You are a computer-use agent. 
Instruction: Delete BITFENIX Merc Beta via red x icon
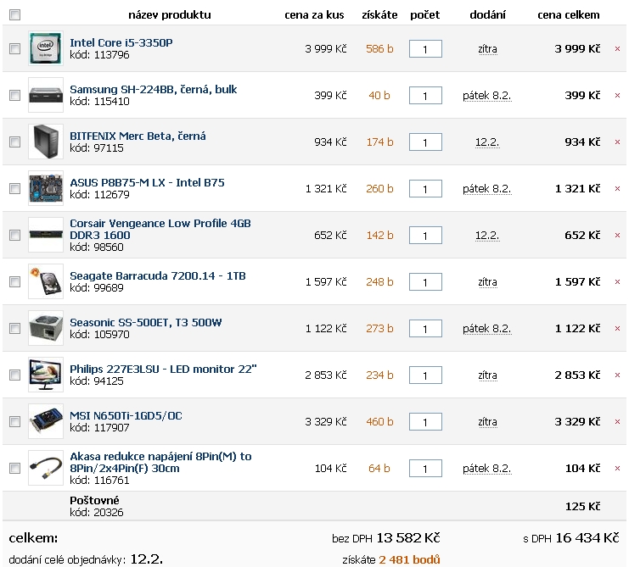(617, 142)
